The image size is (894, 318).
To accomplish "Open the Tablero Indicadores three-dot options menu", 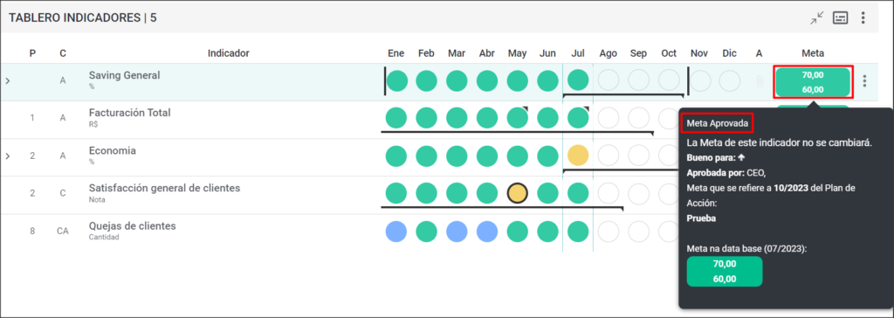I will (863, 18).
